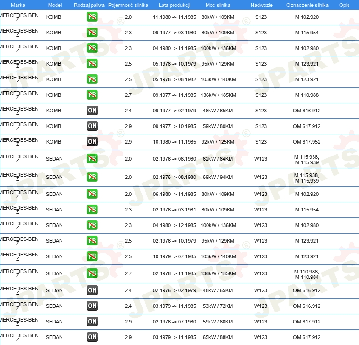This screenshot has height=345, width=359.
Task: Click the ON diesel icon in the KOMBI 48kW / 65KM row
Action: coord(92,111)
